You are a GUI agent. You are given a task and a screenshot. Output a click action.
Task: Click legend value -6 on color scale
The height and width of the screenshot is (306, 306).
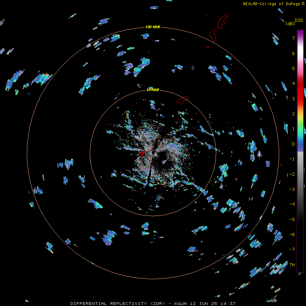(x=292, y=235)
